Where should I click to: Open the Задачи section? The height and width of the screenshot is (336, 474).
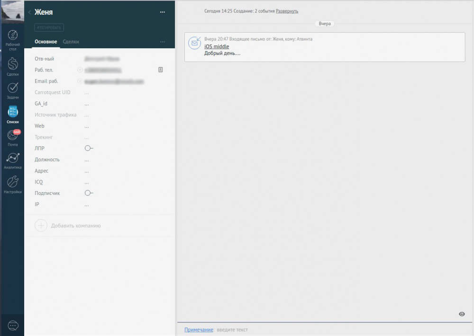tap(12, 90)
